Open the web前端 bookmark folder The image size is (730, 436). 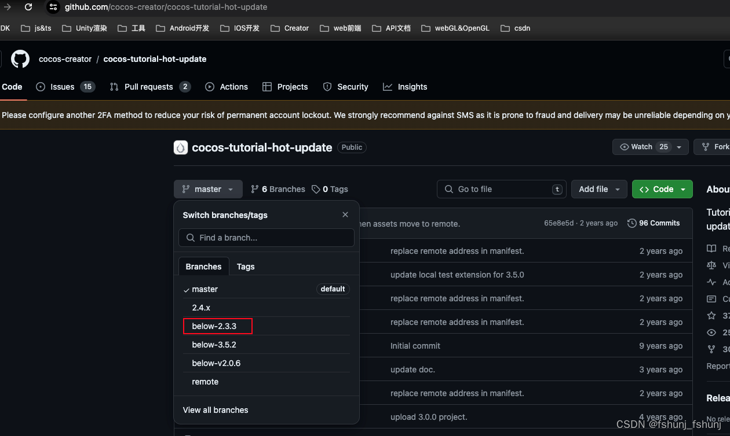pos(340,28)
